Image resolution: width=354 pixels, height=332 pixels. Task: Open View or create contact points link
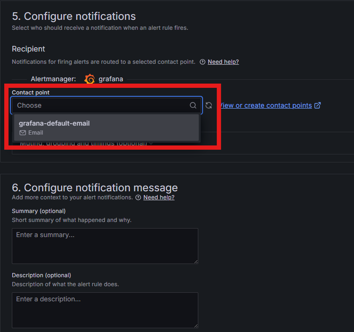click(x=265, y=105)
